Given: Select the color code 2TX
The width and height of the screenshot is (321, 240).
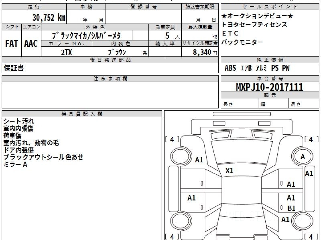Looking at the screenshot, I should [66, 52].
